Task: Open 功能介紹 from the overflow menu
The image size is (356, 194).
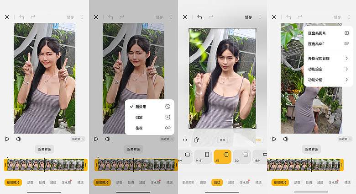Action: pos(328,80)
